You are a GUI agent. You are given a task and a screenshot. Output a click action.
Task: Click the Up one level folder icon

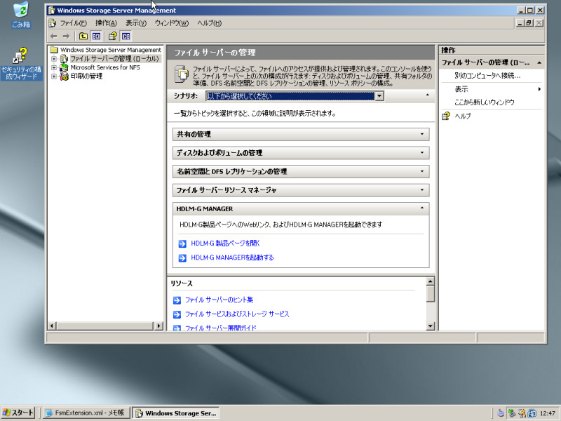pyautogui.click(x=83, y=36)
